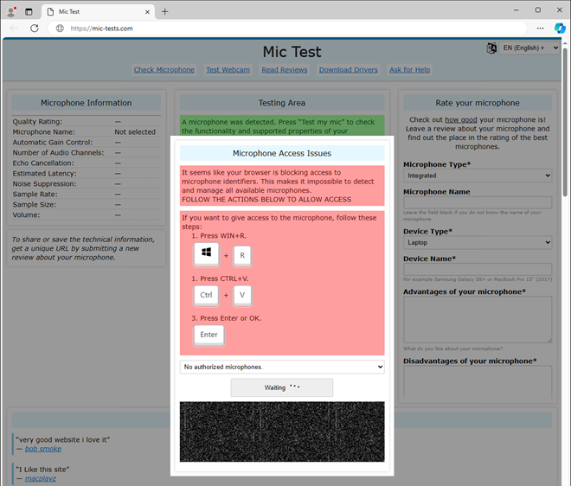571x486 pixels.
Task: Go to Check Microphone page
Action: click(x=164, y=70)
